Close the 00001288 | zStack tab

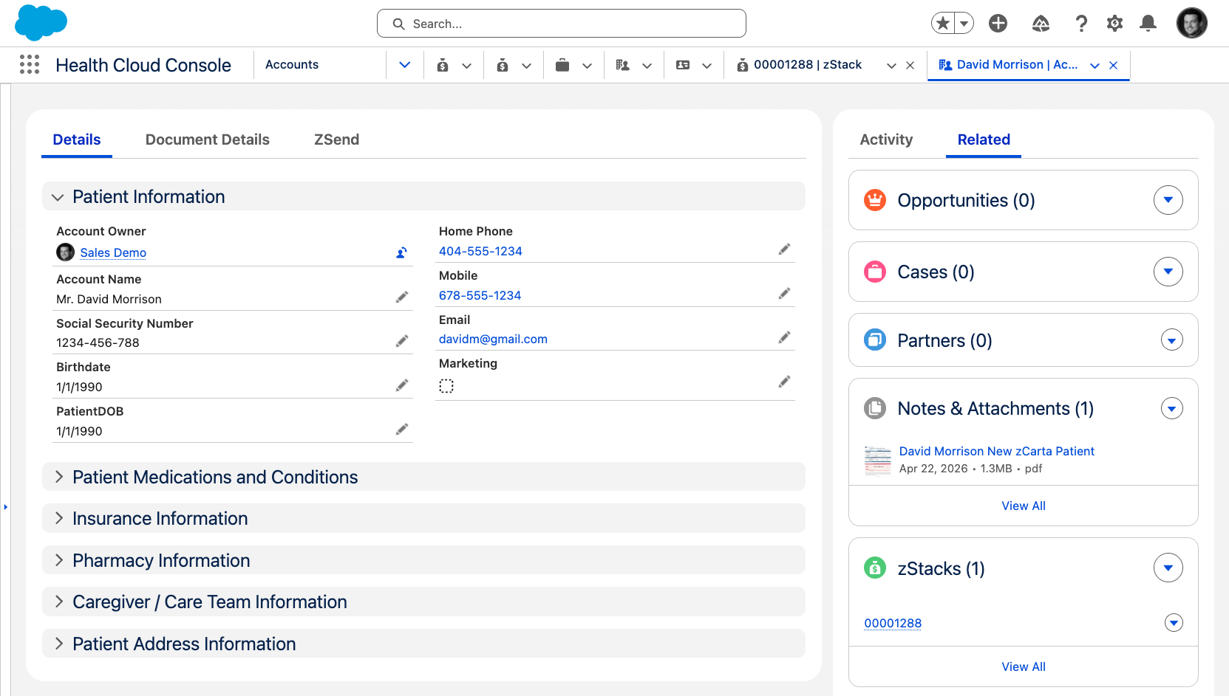[x=910, y=66]
